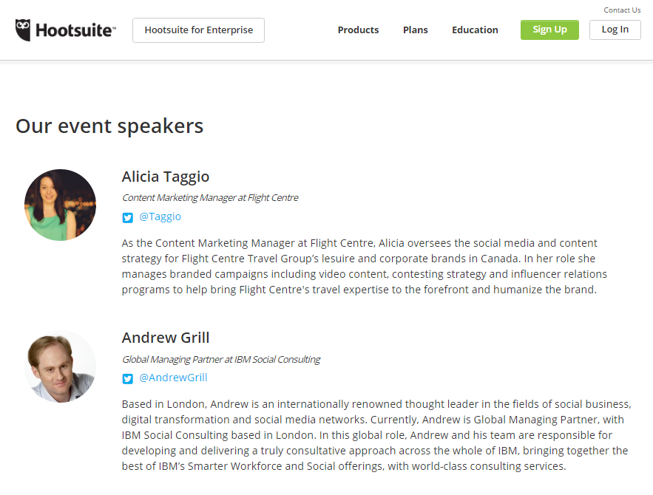
Task: Click the Log In button
Action: point(615,30)
